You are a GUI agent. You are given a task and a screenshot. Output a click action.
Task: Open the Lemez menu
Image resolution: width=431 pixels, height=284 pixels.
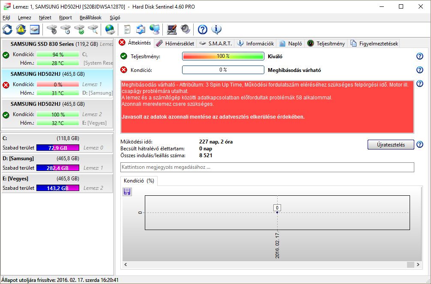click(x=24, y=18)
